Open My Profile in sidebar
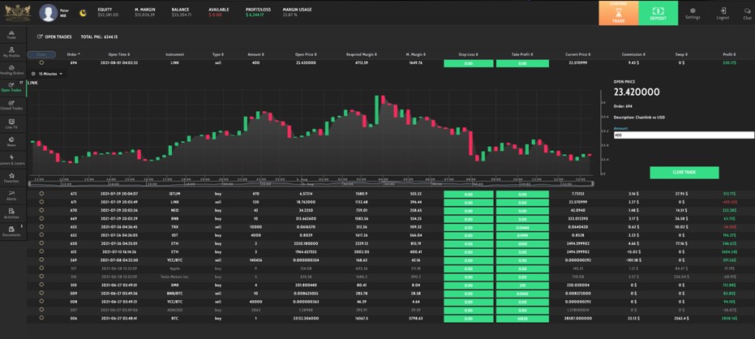The image size is (755, 339). pos(12,52)
